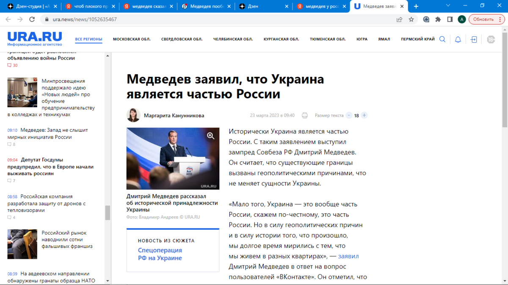Image resolution: width=508 pixels, height=285 pixels.
Task: Enlarge the Medvedev photo with the zoom icon
Action: (x=210, y=136)
